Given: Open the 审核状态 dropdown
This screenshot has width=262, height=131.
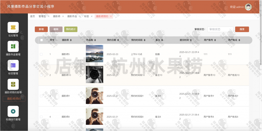Looking at the screenshot, I should tap(220, 29).
